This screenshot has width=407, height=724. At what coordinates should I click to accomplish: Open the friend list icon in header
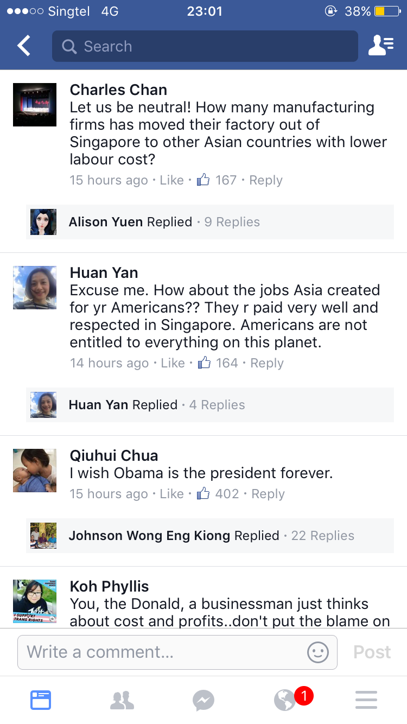click(x=381, y=46)
